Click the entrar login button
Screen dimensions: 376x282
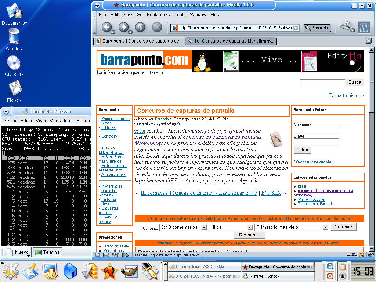click(x=303, y=150)
